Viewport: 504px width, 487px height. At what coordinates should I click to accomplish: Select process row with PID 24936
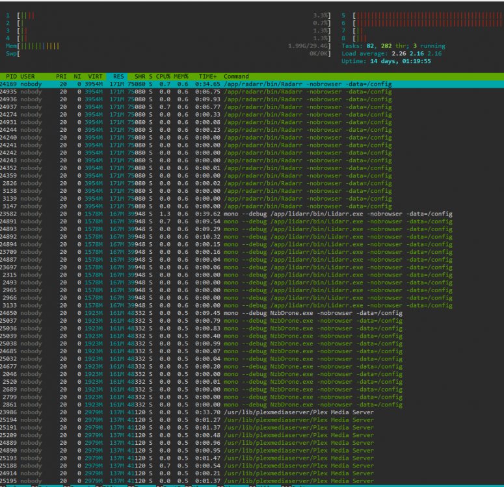[252, 99]
